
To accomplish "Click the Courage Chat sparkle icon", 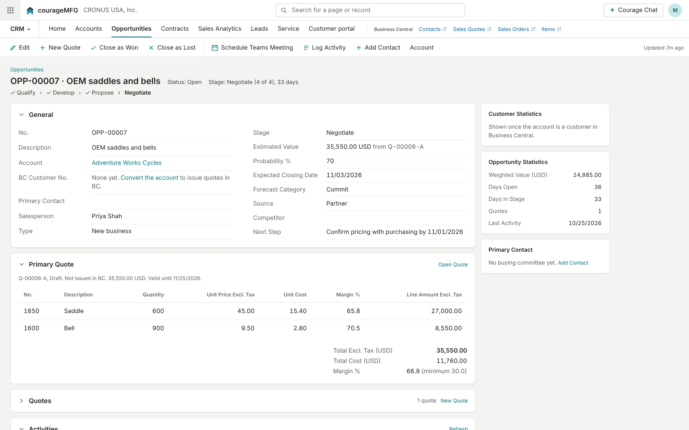I will pyautogui.click(x=612, y=10).
